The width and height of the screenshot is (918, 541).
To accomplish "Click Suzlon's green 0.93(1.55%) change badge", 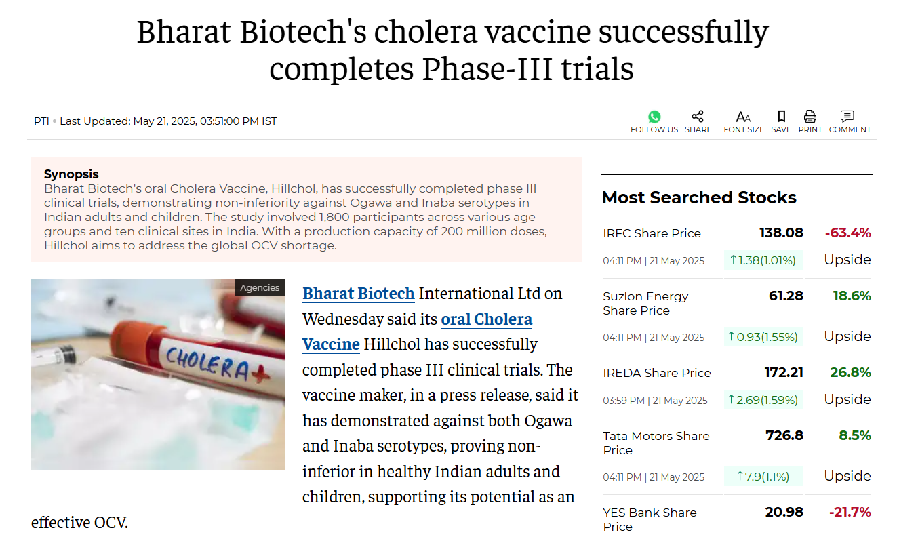I will [x=763, y=336].
